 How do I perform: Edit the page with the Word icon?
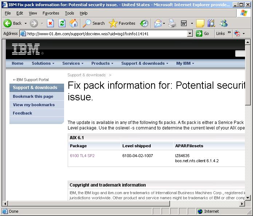[184, 23]
